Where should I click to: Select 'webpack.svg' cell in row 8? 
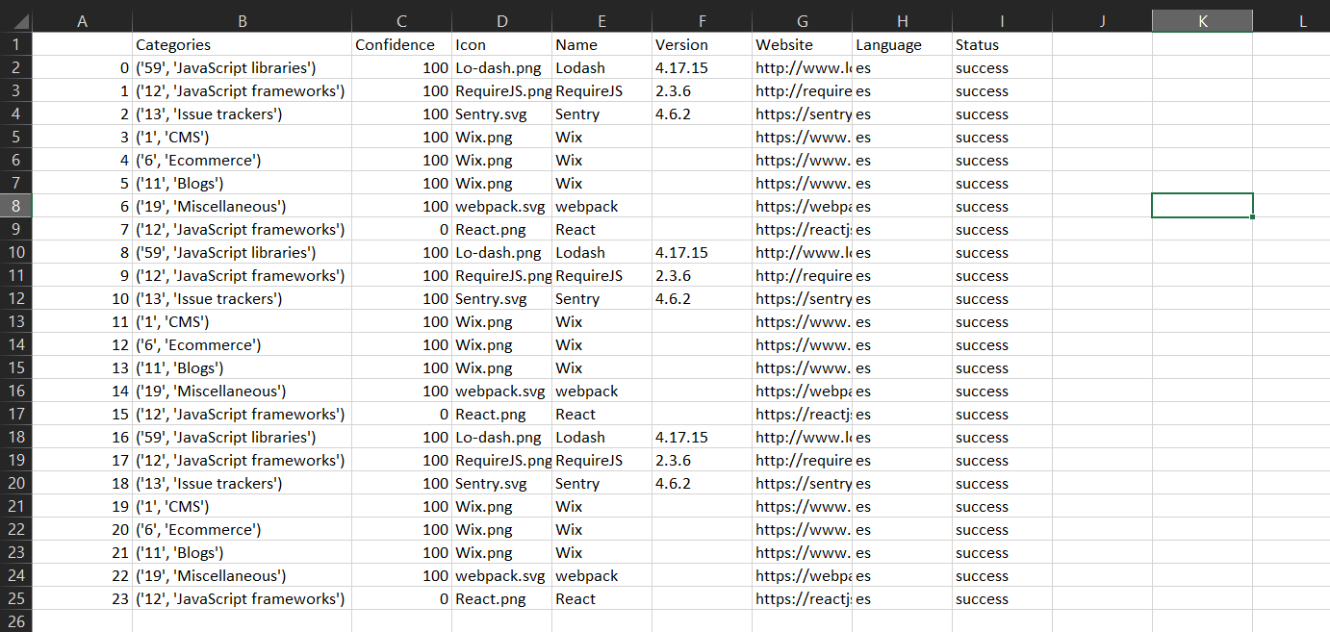point(501,206)
